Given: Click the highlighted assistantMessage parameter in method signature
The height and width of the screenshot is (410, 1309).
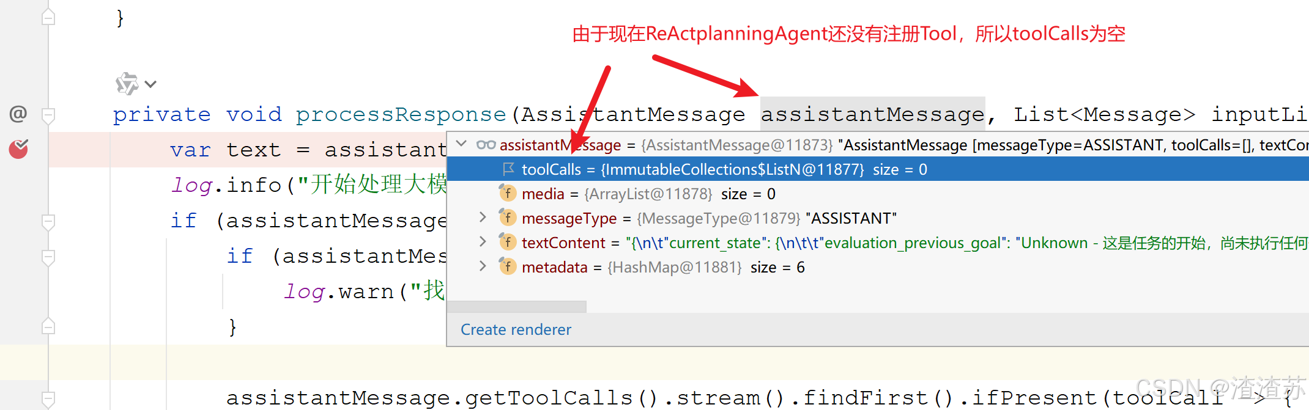Looking at the screenshot, I should [x=872, y=114].
